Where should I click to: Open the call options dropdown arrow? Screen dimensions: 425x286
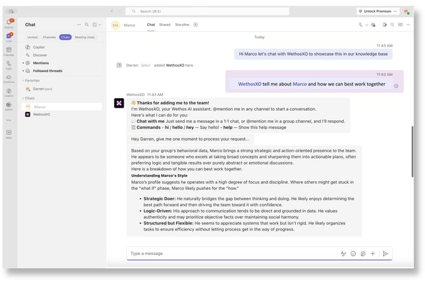point(368,25)
